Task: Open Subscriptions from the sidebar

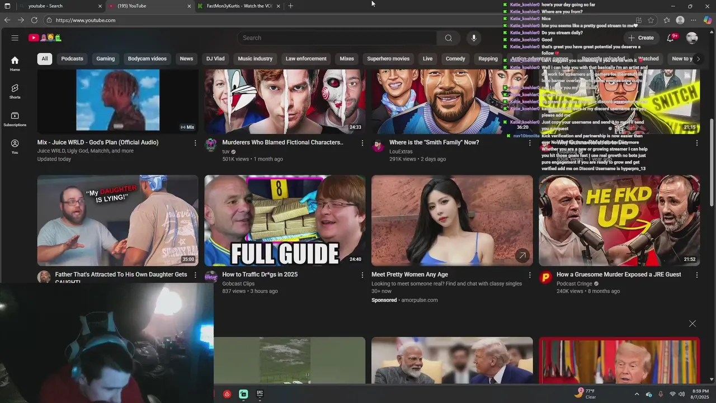Action: 15,119
